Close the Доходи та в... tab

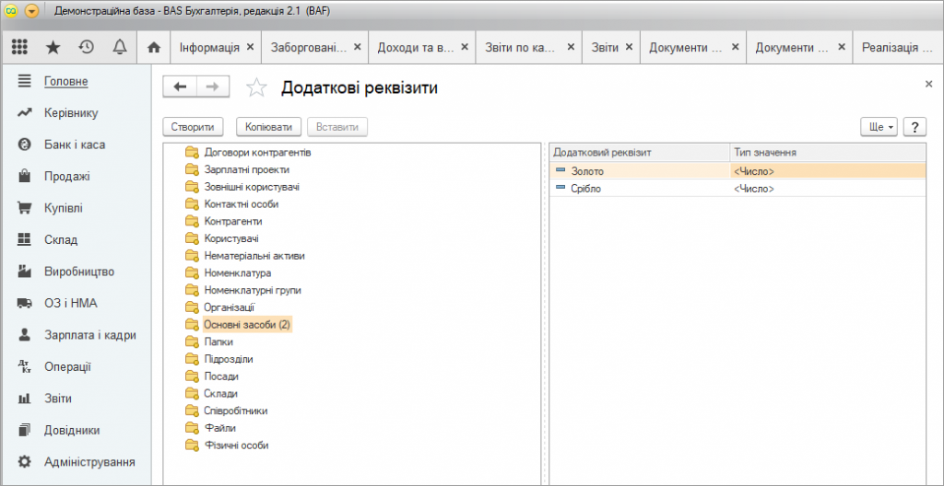coord(465,47)
